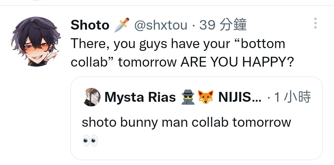The height and width of the screenshot is (165, 334).
Task: Click the eyes emoji in quoted tweet
Action: [x=90, y=140]
